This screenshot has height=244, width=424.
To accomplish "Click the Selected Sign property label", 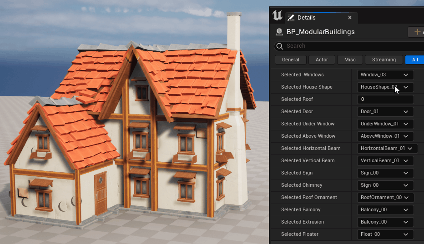I will pos(297,173).
